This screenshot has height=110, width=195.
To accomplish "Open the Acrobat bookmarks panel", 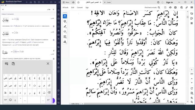I will pos(192,18).
